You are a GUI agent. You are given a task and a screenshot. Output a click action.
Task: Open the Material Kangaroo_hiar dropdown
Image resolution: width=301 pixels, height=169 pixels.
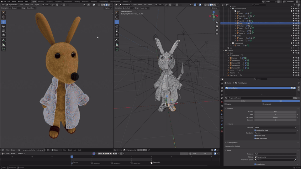[x=276, y=157]
